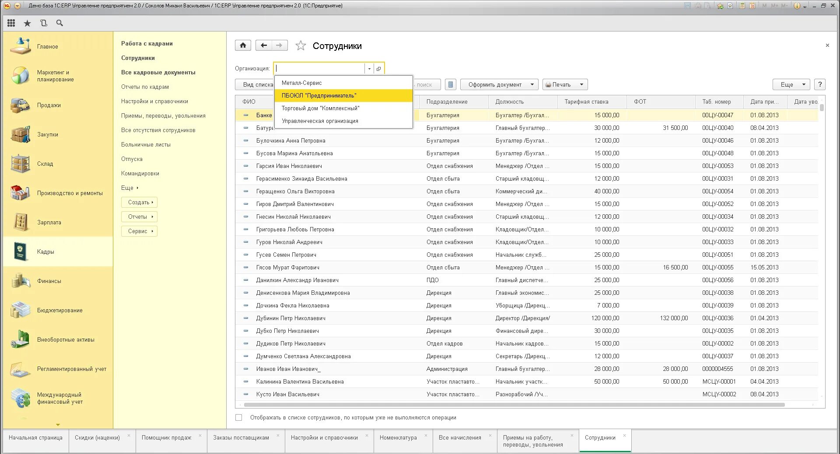The width and height of the screenshot is (840, 454).
Task: Open History icon in top toolbar
Action: pos(43,23)
